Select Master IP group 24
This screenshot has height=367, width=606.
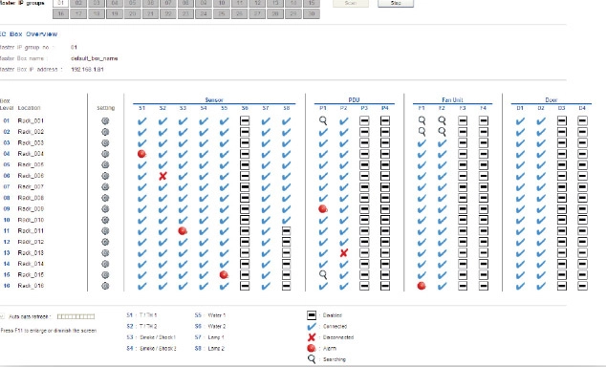point(204,13)
